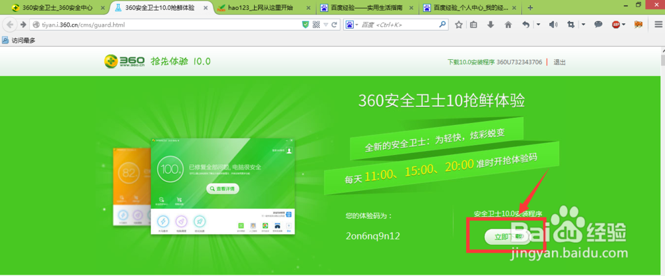Click the green shield security icon in address bar
The height and width of the screenshot is (276, 665).
tap(305, 25)
